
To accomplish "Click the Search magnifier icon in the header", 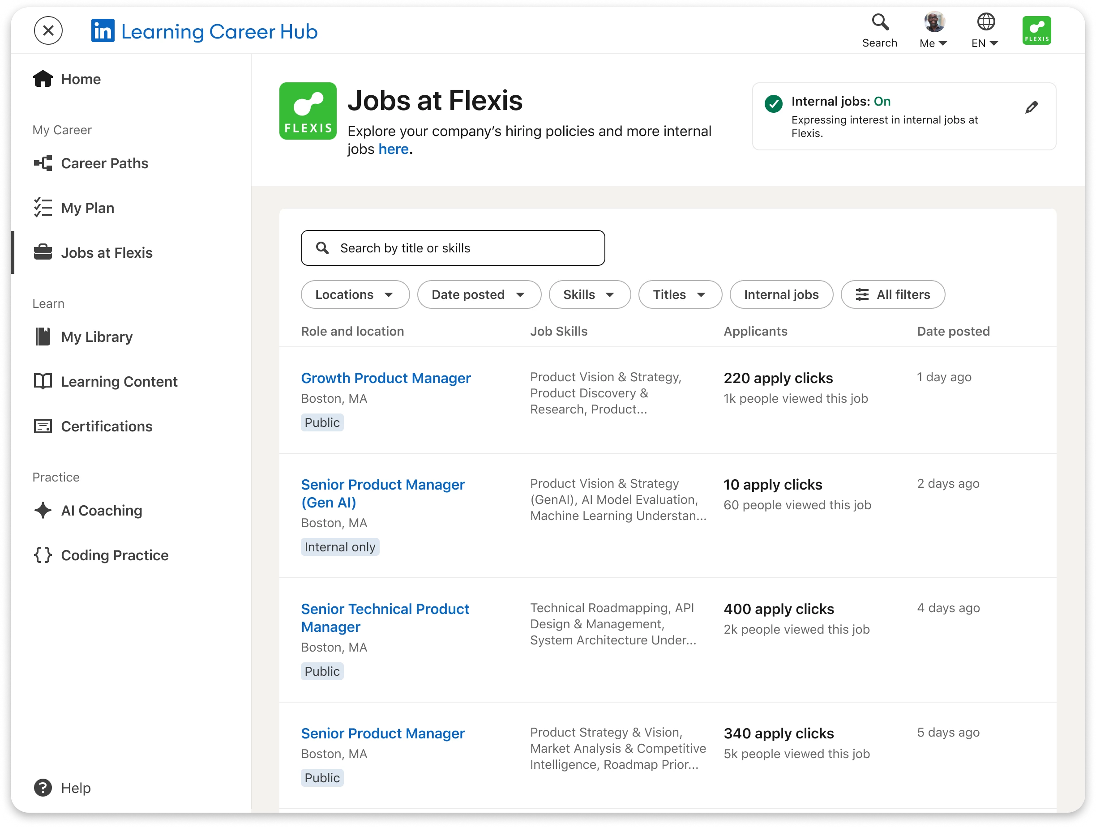I will 880,22.
